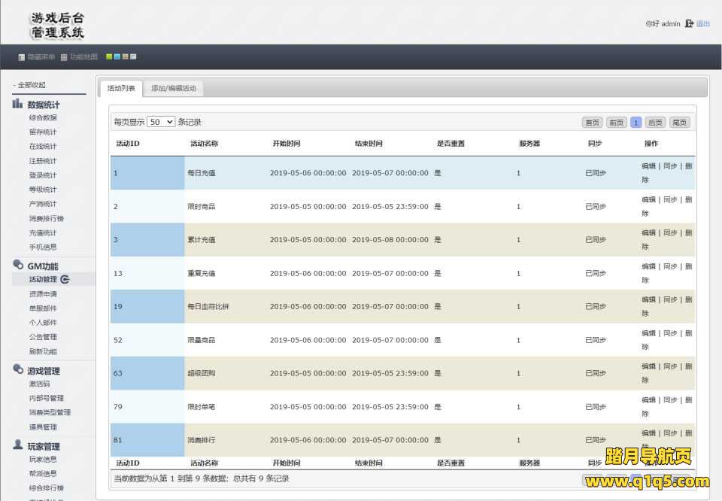Sort by the 开始时间 column header

point(287,143)
